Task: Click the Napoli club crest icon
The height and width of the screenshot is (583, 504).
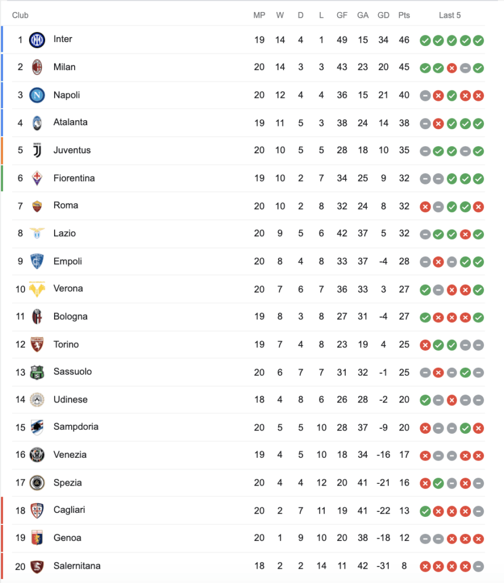Action: [x=37, y=95]
